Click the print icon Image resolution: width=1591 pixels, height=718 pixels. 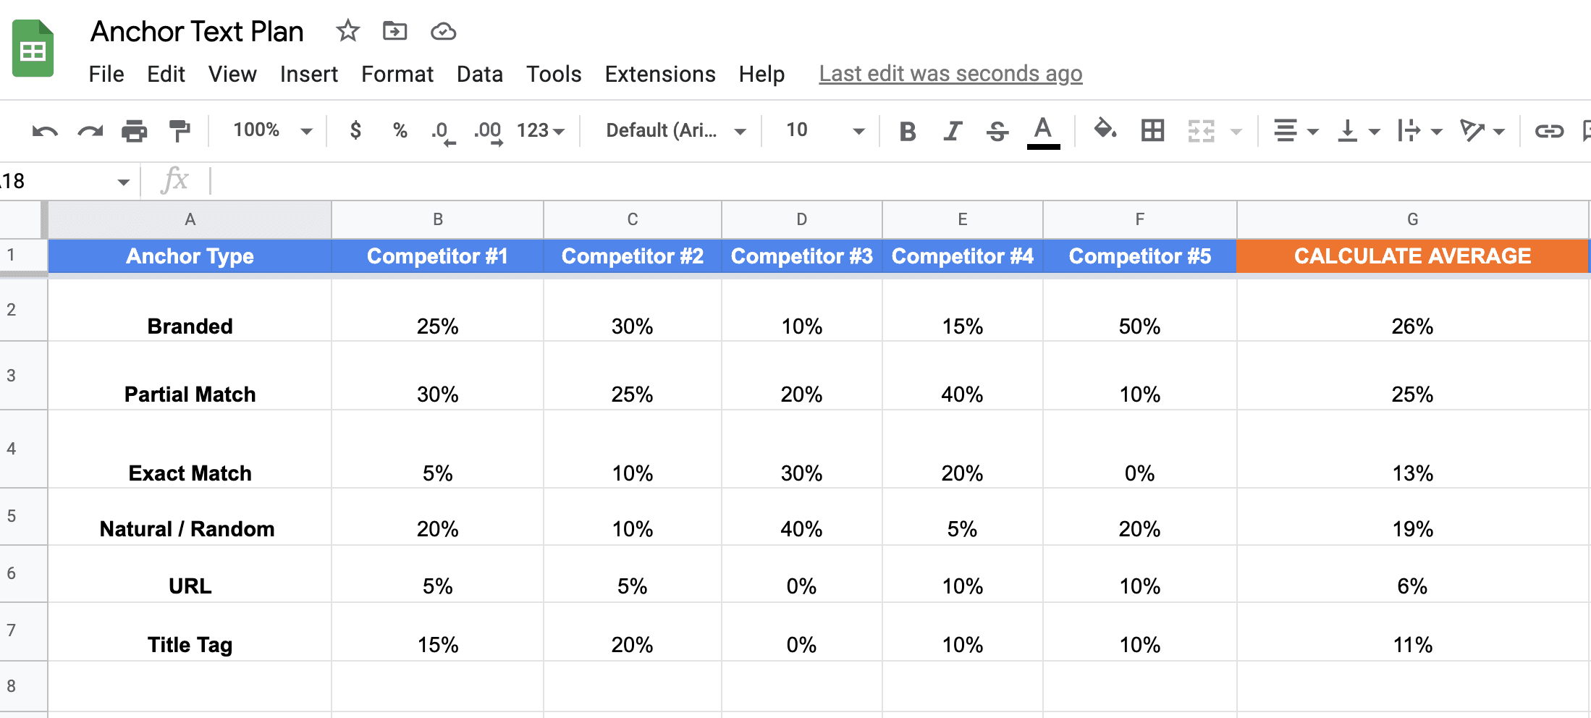coord(134,131)
